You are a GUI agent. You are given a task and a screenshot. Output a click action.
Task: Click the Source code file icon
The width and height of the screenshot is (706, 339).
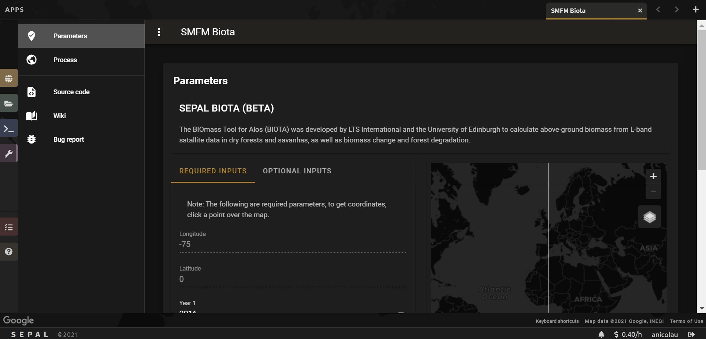(32, 92)
